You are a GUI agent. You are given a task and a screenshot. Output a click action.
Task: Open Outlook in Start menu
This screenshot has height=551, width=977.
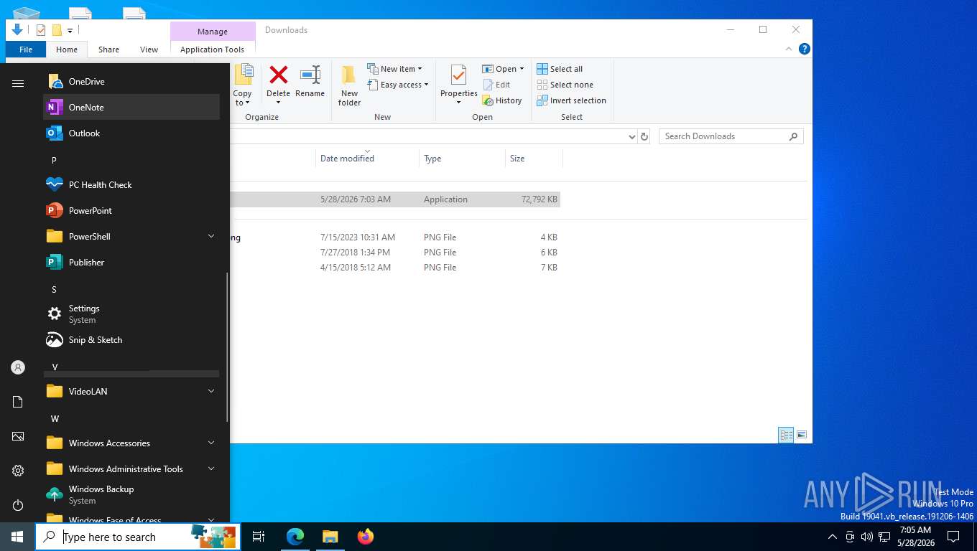click(x=131, y=133)
